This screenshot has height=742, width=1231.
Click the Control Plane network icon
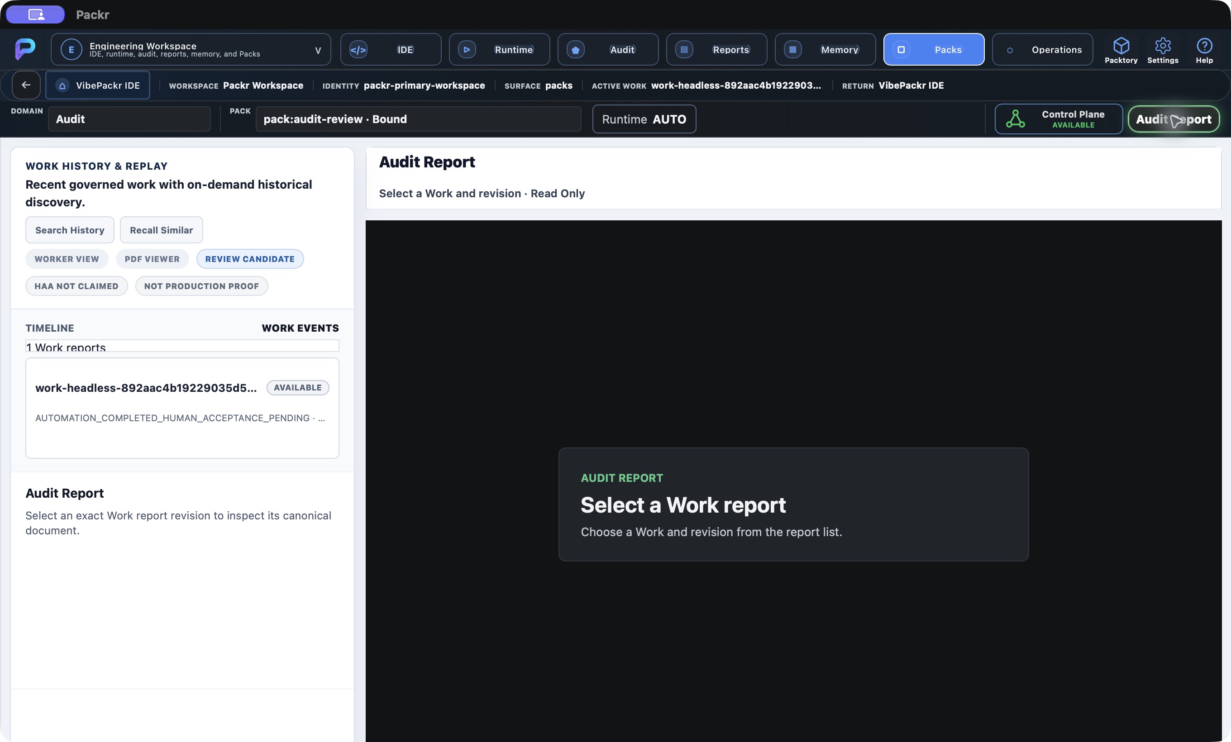click(x=1015, y=119)
